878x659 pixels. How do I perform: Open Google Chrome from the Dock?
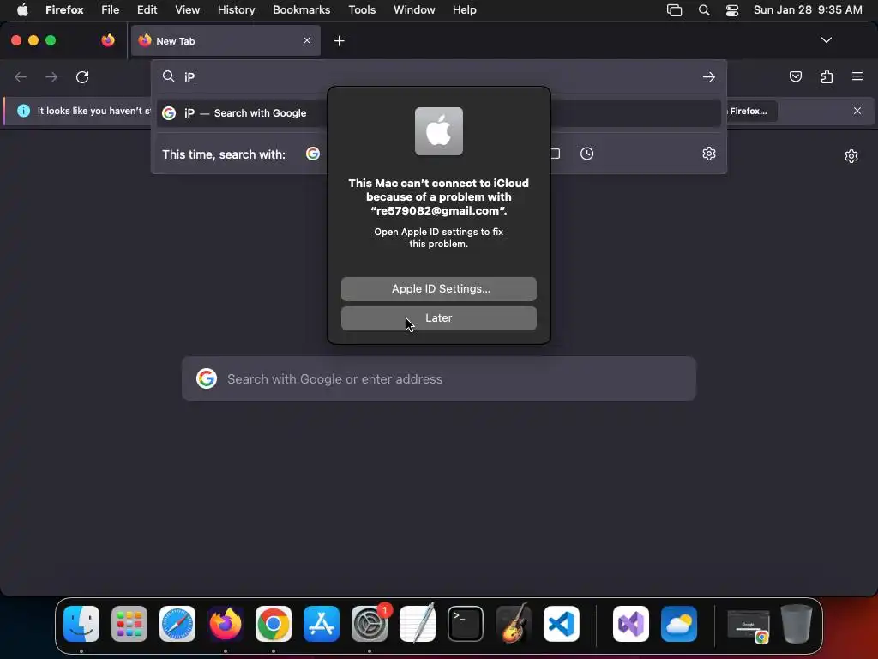274,623
